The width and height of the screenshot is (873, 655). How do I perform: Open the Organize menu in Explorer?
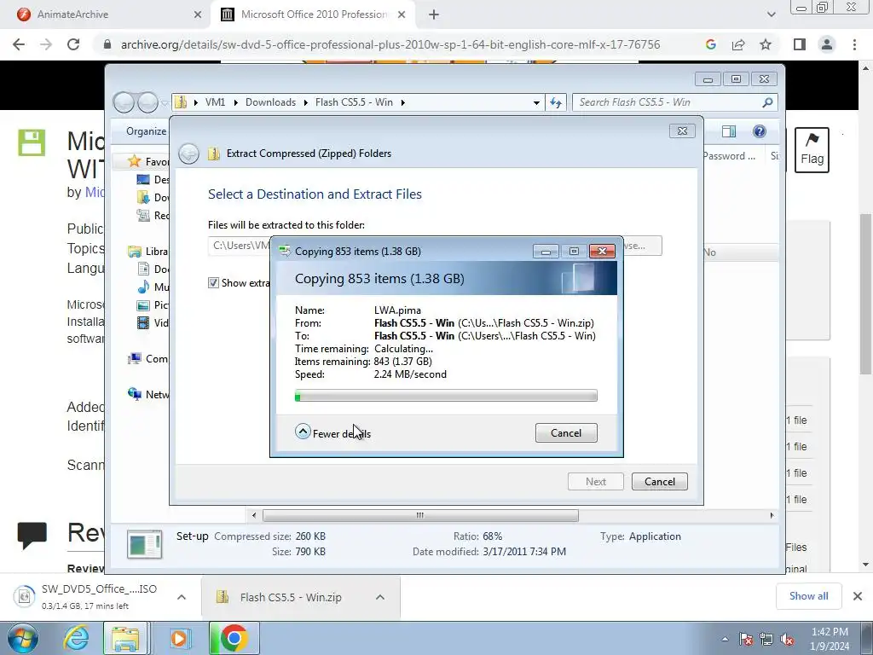(146, 131)
